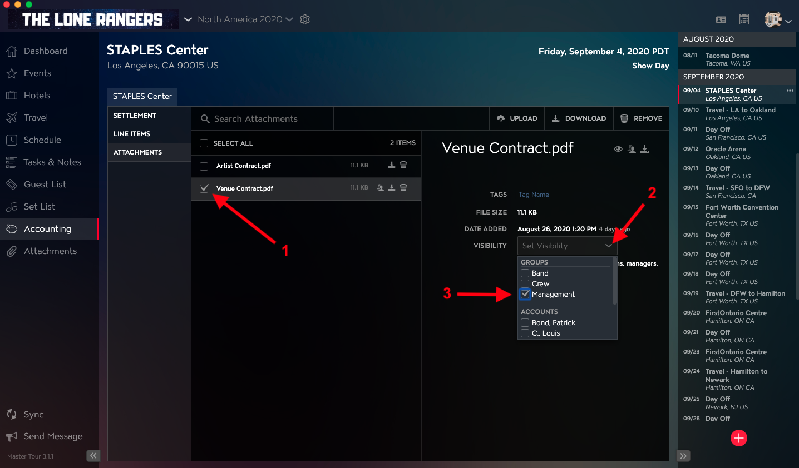Check the Select All checkbox

[x=204, y=143]
